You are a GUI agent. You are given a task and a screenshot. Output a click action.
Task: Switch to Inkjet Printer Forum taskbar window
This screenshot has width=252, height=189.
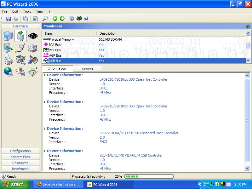59,184
